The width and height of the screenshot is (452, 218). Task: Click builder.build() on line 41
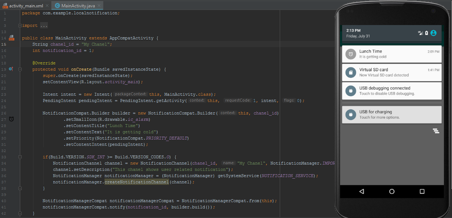pyautogui.click(x=192, y=207)
